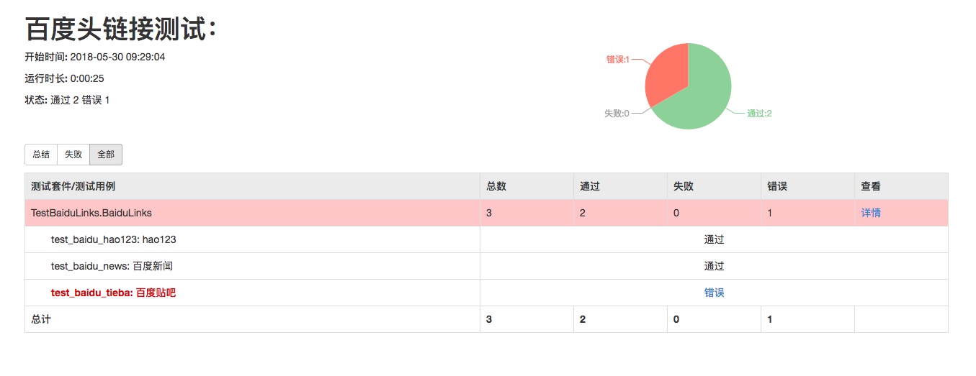Click the 查看 column header

click(871, 186)
